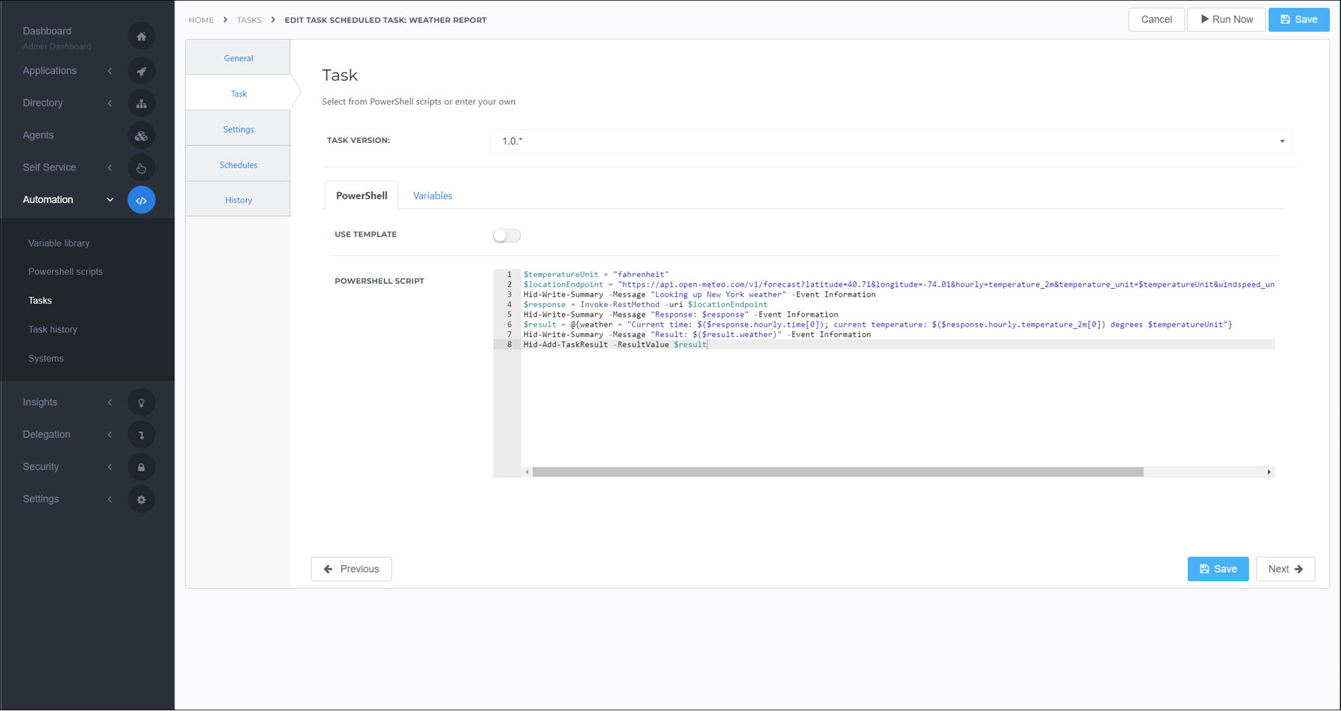The height and width of the screenshot is (711, 1341).
Task: Expand the Directory menu chevron
Action: point(110,103)
